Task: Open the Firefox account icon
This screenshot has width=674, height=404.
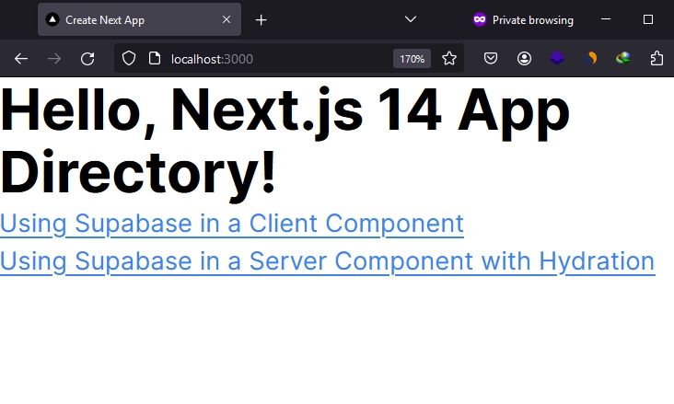Action: (x=524, y=59)
